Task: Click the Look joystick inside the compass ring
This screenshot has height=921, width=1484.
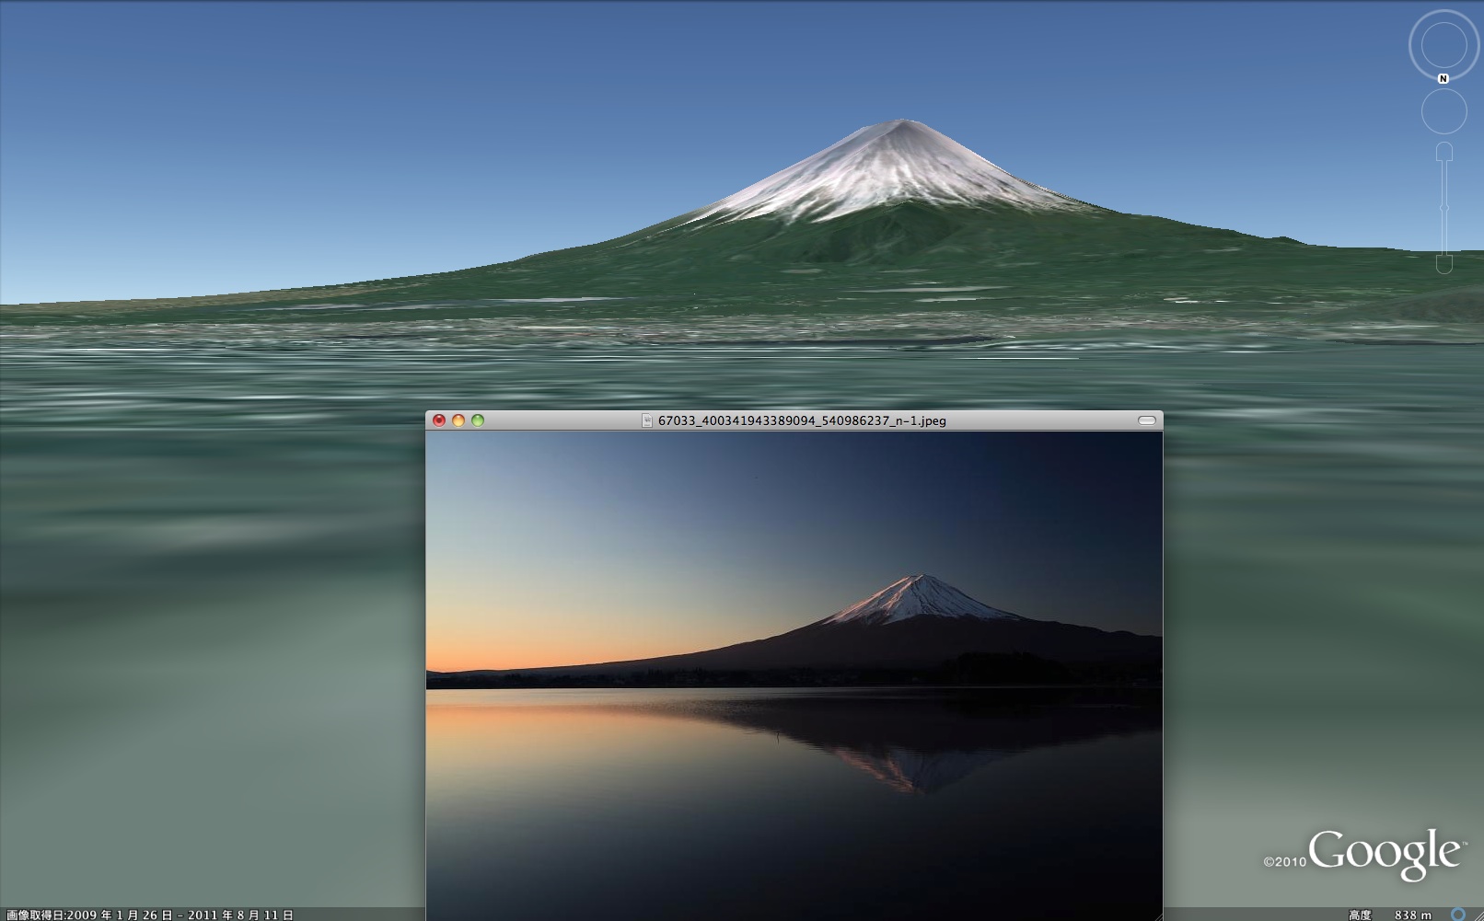Action: [x=1443, y=44]
